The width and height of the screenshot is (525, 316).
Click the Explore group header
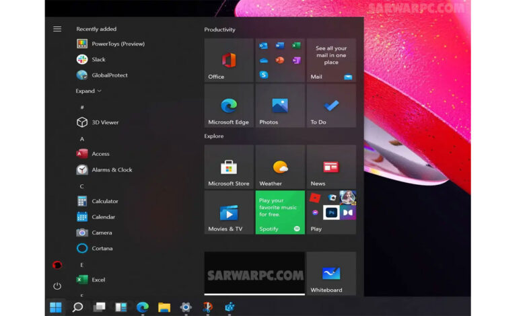coord(214,136)
